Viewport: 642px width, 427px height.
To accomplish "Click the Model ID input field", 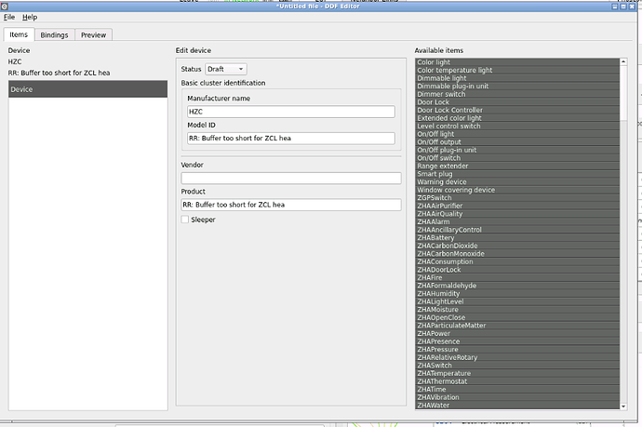I will coord(290,138).
